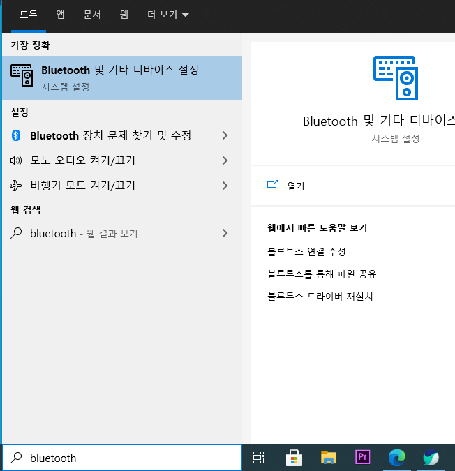Click the search box containing bluetooth
This screenshot has height=471, width=455.
click(x=122, y=458)
